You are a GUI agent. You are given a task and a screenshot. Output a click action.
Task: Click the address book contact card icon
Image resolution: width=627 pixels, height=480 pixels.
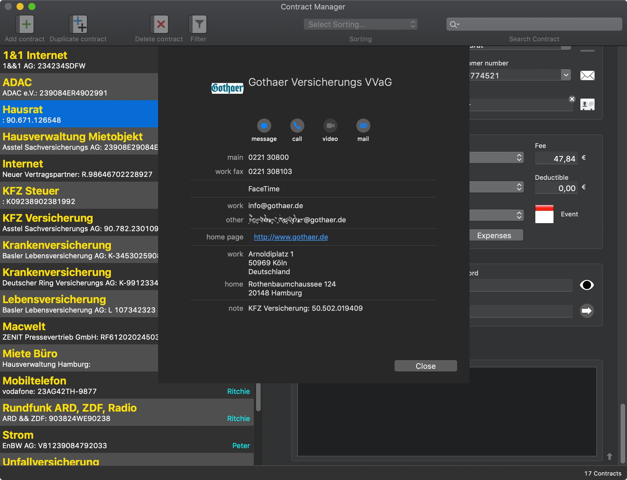[x=587, y=104]
